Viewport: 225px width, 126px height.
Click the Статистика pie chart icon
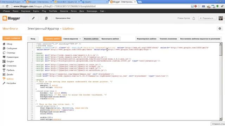click(x=4, y=66)
